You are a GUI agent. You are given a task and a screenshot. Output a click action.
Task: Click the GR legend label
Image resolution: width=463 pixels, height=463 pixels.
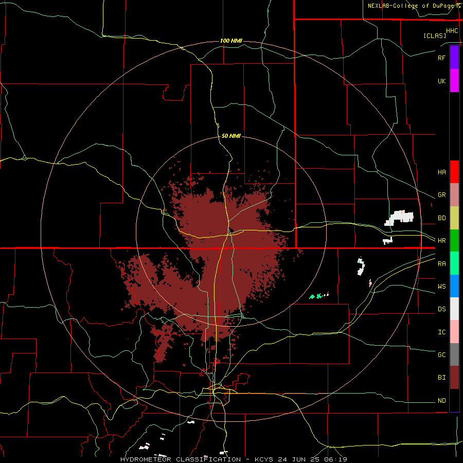pos(441,195)
